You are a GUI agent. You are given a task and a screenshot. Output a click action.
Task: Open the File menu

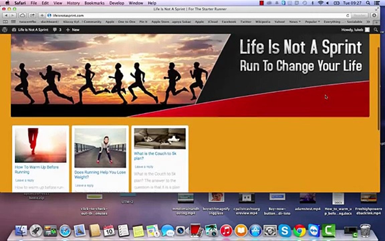coord(34,3)
